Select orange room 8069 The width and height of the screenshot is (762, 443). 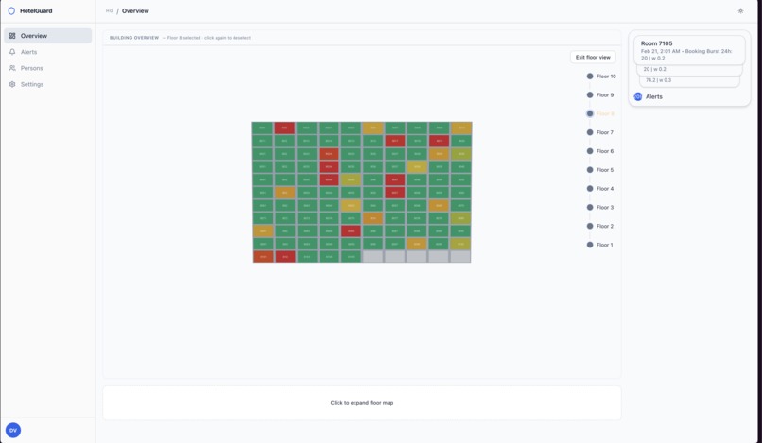439,206
